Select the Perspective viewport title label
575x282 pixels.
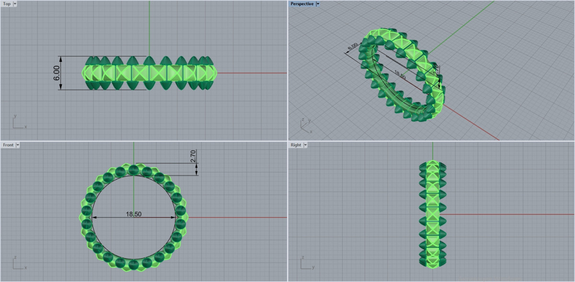click(302, 4)
